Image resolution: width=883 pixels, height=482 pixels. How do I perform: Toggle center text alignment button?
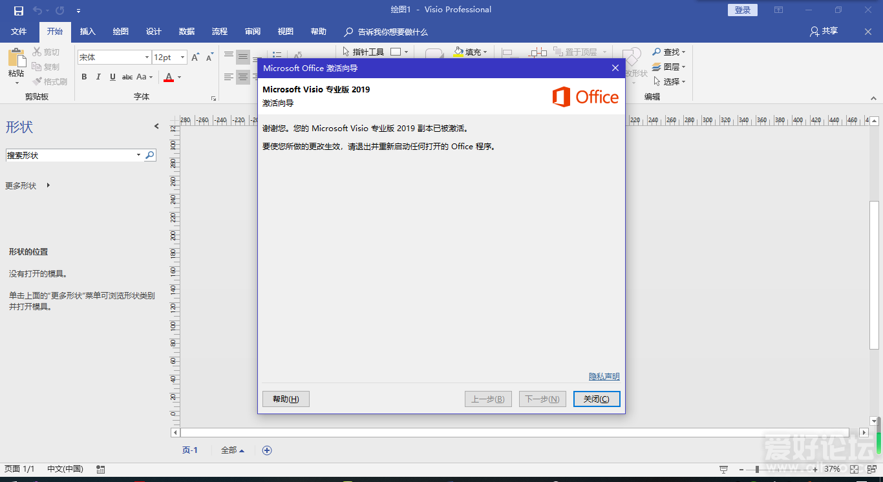click(x=243, y=77)
